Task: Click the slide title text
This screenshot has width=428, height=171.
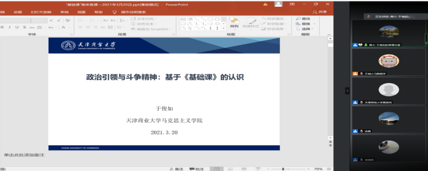Action: pos(165,78)
